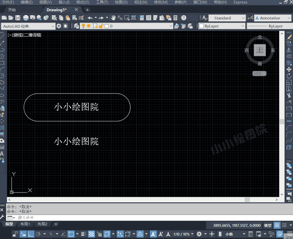Viewport: 293px width, 239px height.
Task: Switch to the 开始 tab
Action: click(x=12, y=10)
